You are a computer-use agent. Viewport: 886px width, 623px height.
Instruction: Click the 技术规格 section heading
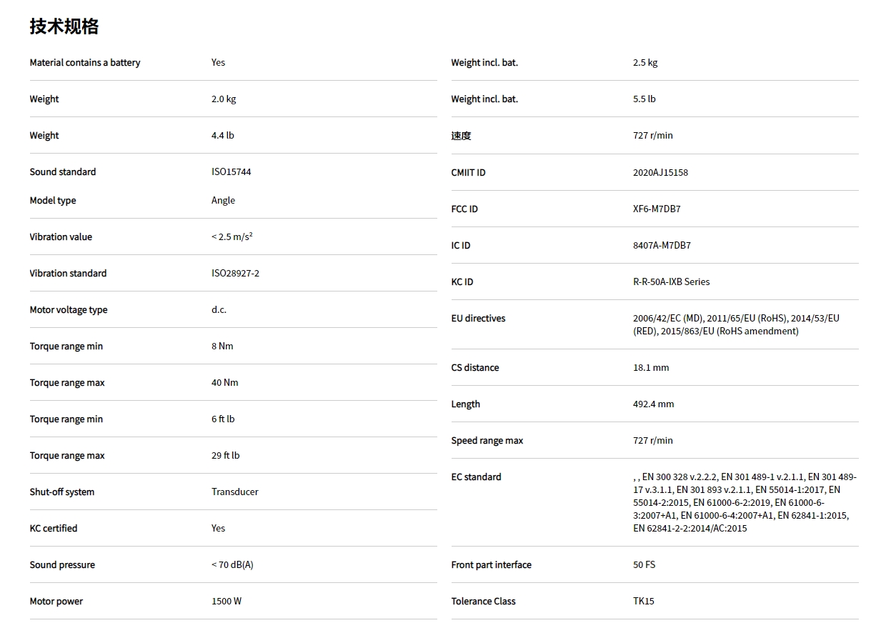(64, 26)
